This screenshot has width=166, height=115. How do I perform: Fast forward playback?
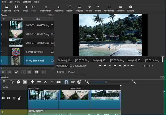[x=115, y=66]
